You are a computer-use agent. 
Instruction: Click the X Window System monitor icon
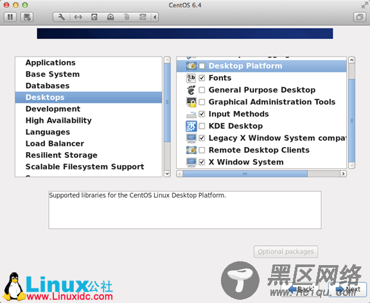(191, 162)
